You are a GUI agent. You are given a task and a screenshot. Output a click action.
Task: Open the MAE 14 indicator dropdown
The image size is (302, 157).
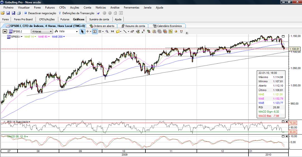[35, 36]
